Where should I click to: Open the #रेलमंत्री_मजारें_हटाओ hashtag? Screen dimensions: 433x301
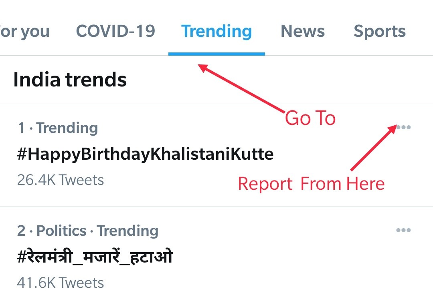coord(95,257)
